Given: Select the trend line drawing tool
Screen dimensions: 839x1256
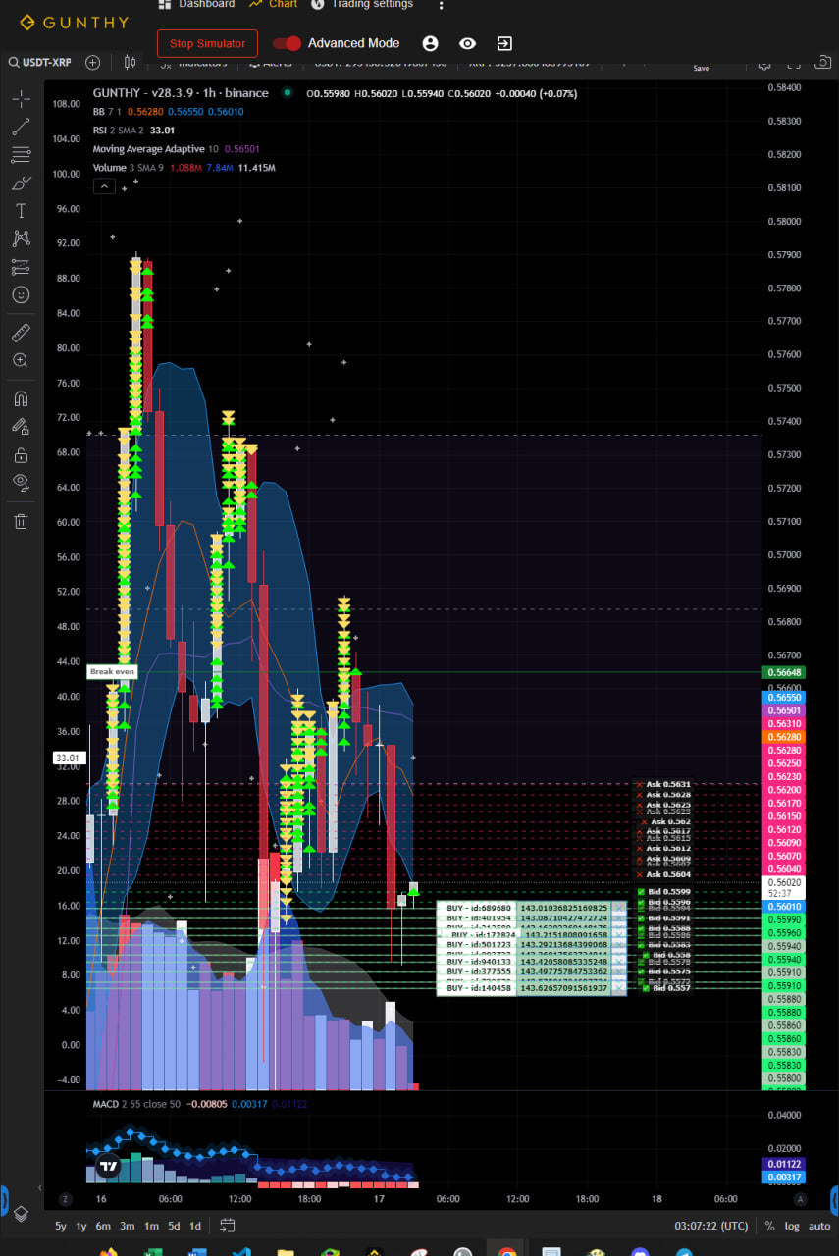Looking at the screenshot, I should (x=21, y=127).
